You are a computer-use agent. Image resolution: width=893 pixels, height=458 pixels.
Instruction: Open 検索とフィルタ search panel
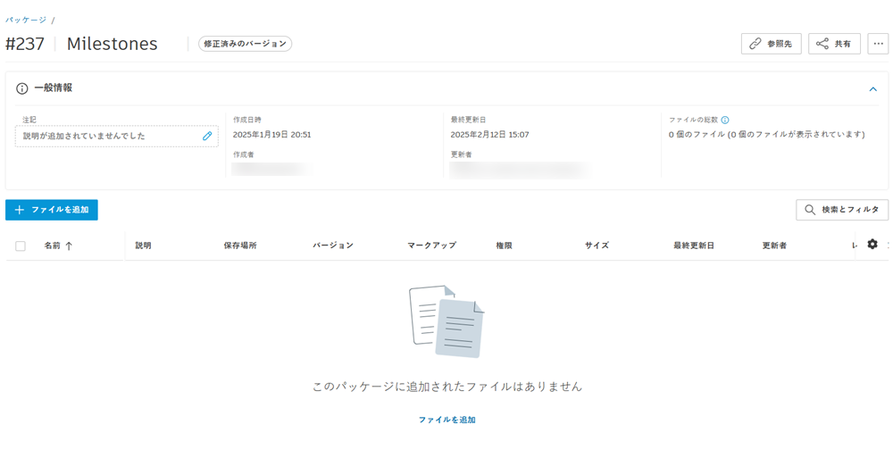[x=842, y=210]
